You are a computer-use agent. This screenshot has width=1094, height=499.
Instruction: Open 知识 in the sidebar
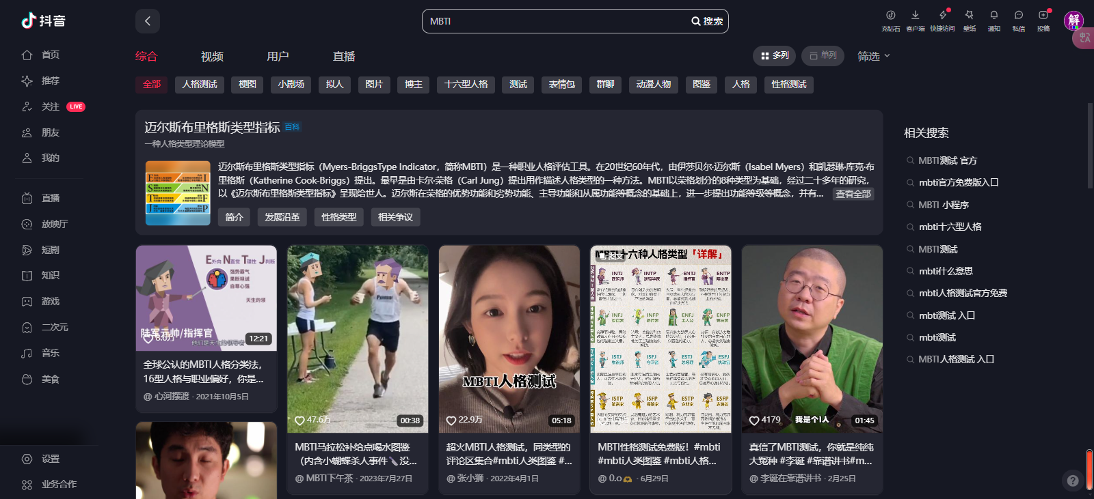[41, 275]
